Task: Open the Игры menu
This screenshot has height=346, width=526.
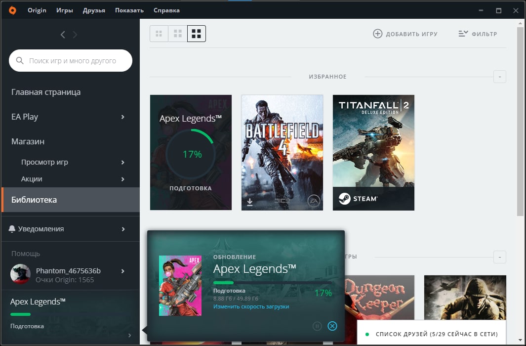Action: tap(64, 10)
